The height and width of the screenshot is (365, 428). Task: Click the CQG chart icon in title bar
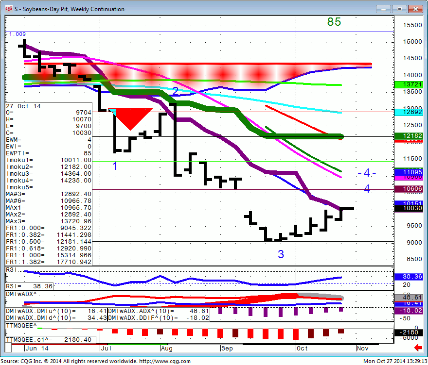pos(8,9)
